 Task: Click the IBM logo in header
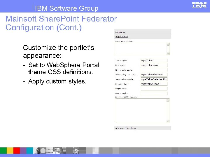[199, 5]
